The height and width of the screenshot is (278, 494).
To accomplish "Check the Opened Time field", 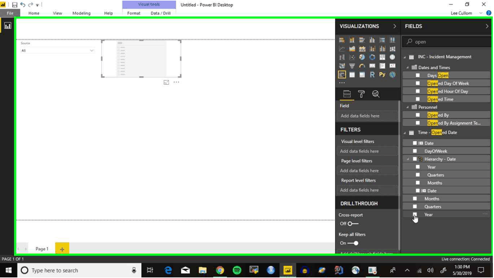I will pyautogui.click(x=418, y=99).
